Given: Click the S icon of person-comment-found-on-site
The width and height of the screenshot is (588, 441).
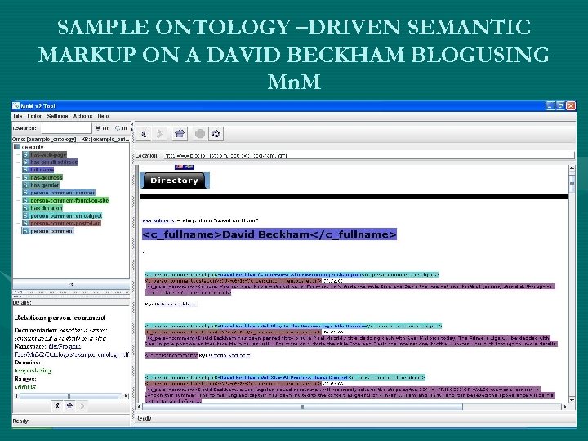Looking at the screenshot, I should (25, 200).
